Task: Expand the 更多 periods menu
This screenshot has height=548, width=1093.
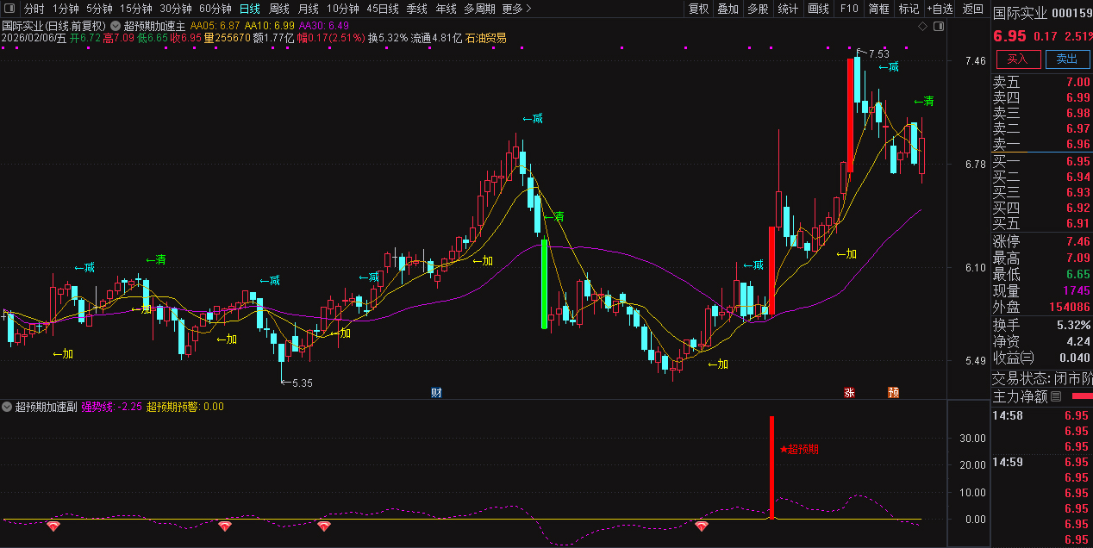Action: pos(516,9)
